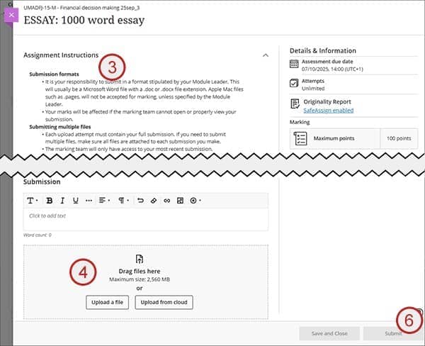425x346 pixels.
Task: Toggle underline formatting in editor
Action: point(76,201)
